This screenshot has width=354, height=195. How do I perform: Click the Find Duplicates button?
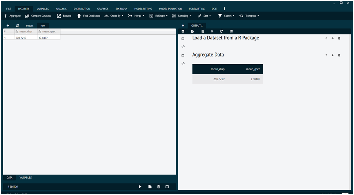click(88, 16)
